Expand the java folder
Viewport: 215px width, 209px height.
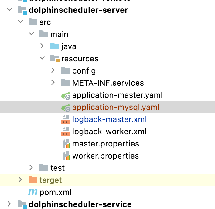click(x=42, y=46)
